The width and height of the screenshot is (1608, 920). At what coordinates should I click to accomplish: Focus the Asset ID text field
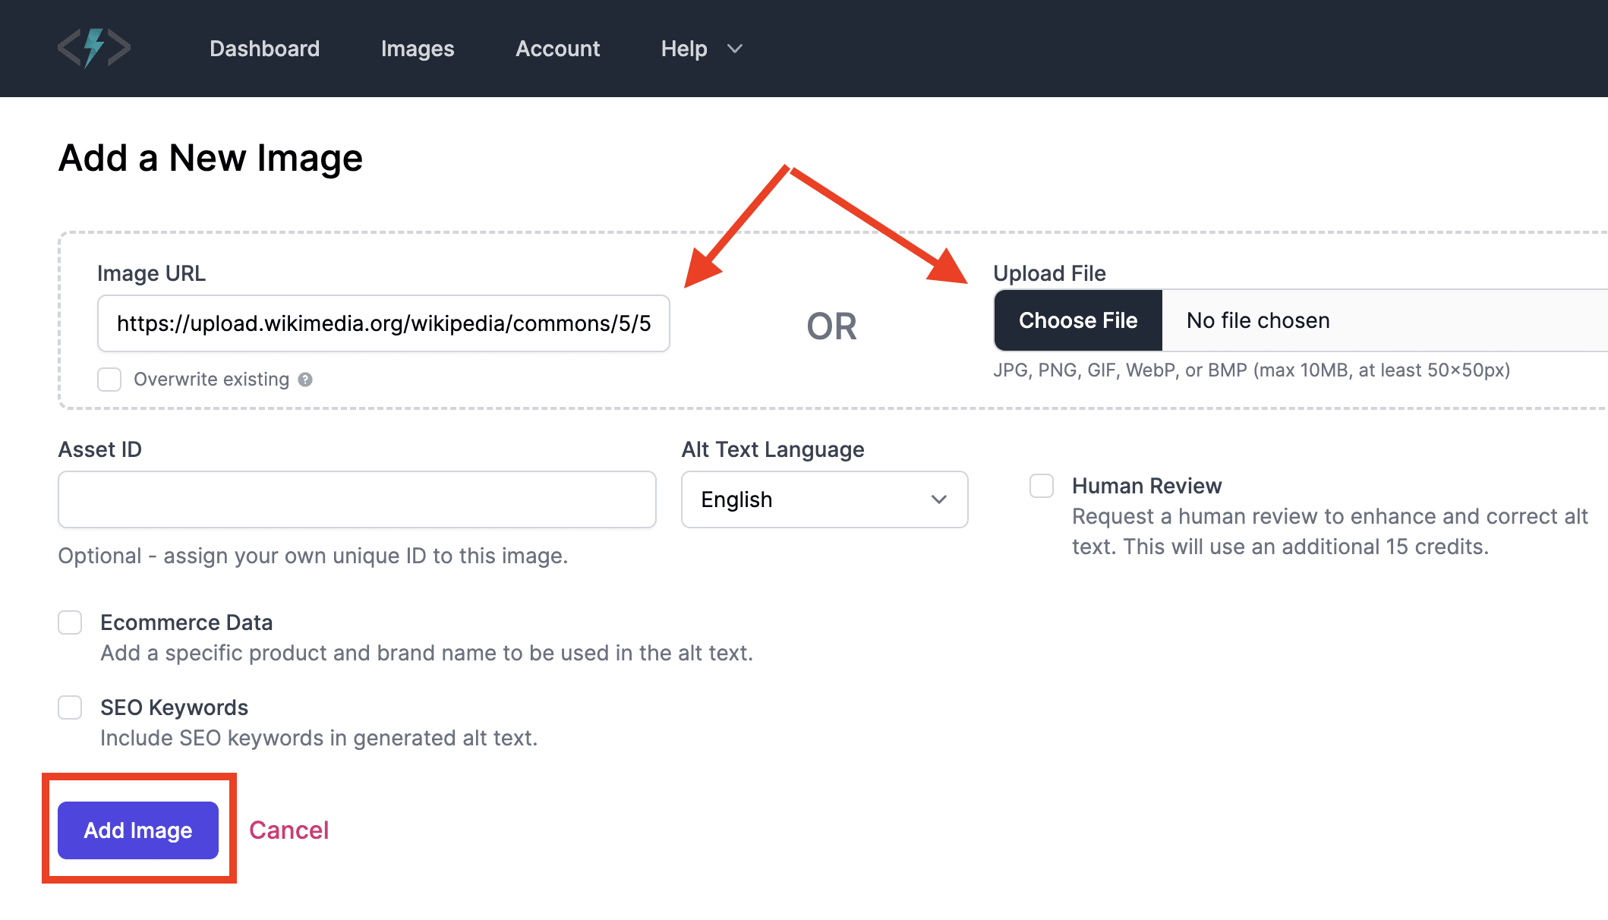(x=357, y=499)
